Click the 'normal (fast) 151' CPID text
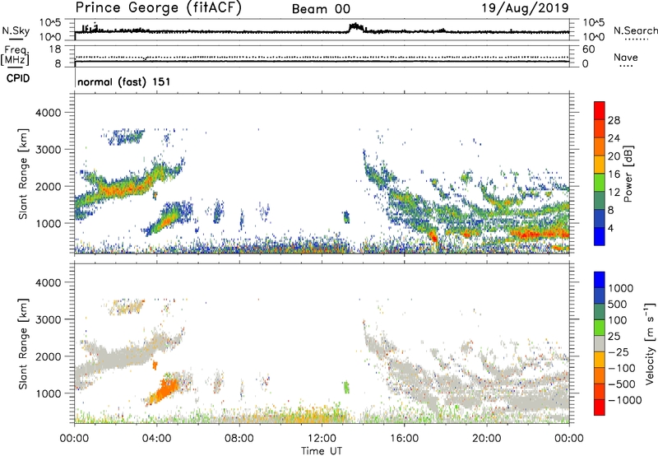This screenshot has height=456, width=658. click(x=124, y=81)
